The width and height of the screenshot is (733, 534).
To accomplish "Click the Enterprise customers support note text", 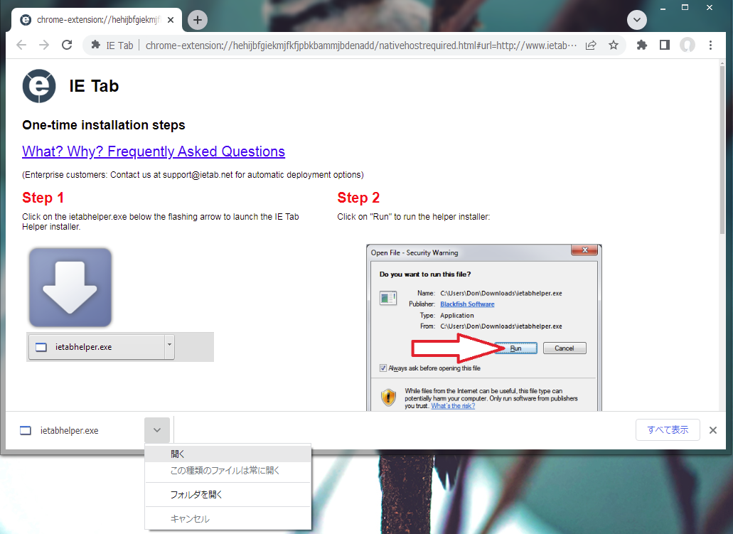I will click(x=193, y=175).
